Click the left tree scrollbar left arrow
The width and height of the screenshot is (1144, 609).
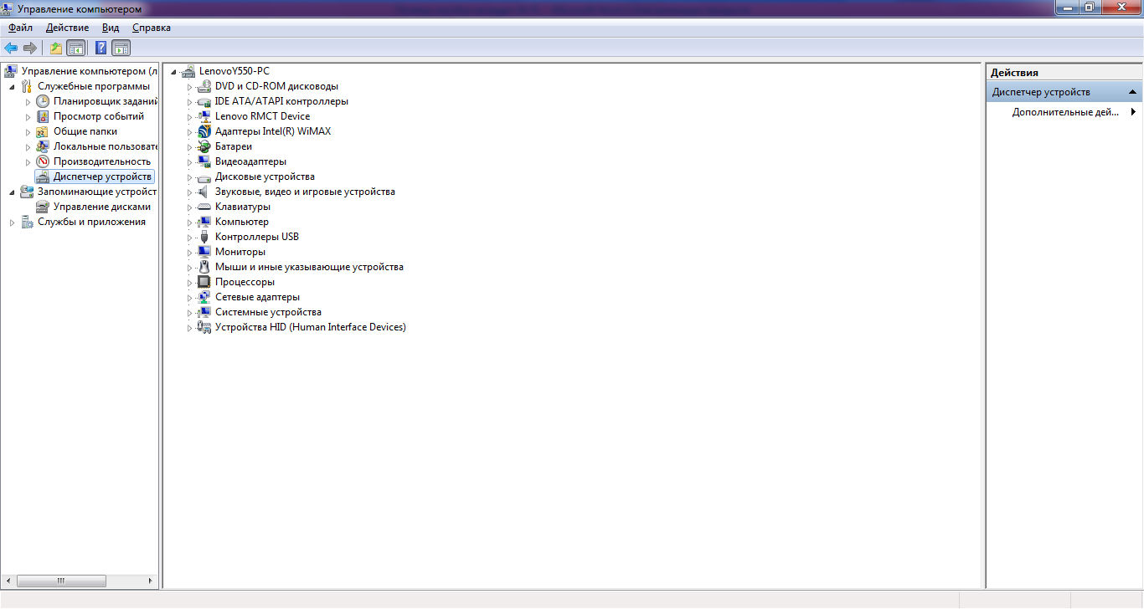[x=9, y=581]
